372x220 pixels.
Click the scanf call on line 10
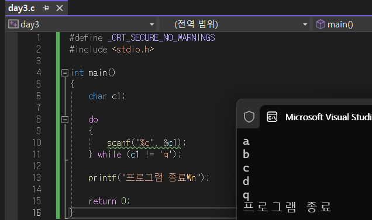click(146, 143)
